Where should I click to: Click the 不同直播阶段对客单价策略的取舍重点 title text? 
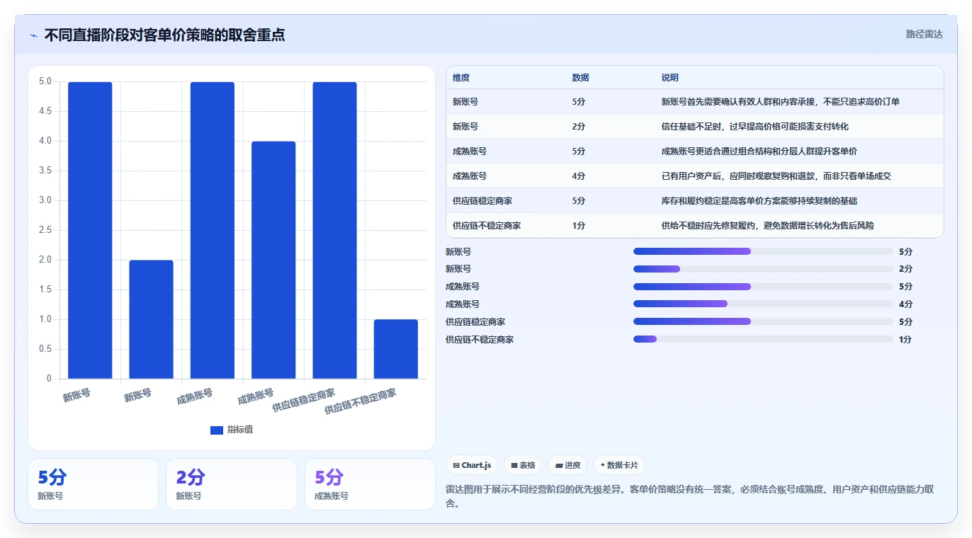tap(164, 35)
